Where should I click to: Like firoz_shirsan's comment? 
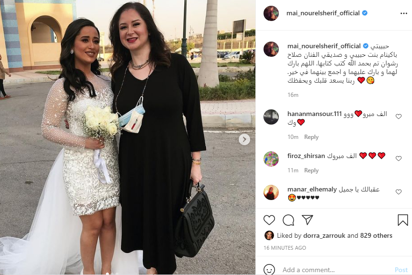399,159
